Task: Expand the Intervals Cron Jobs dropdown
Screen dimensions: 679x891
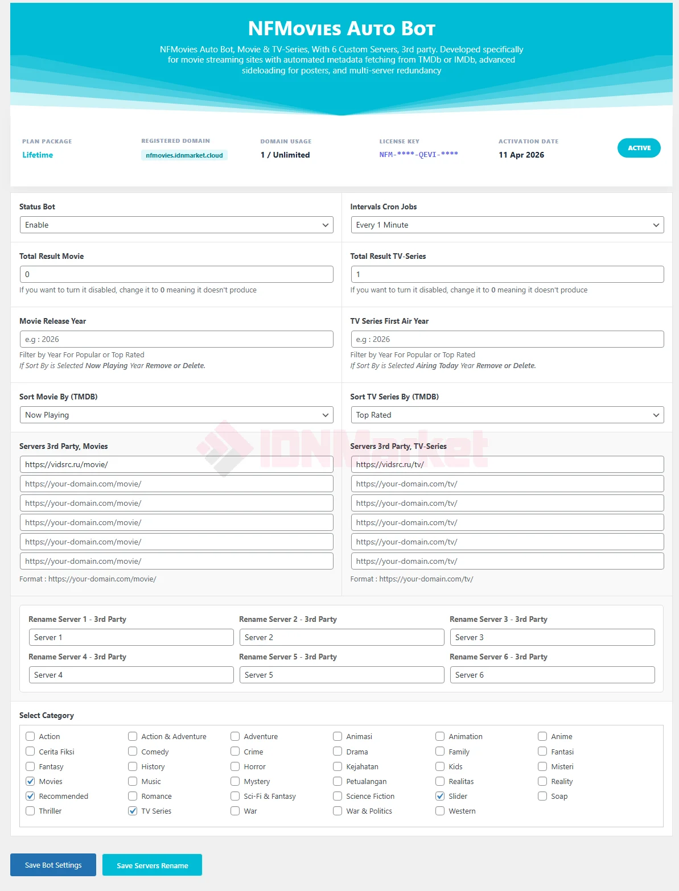Action: [x=507, y=225]
